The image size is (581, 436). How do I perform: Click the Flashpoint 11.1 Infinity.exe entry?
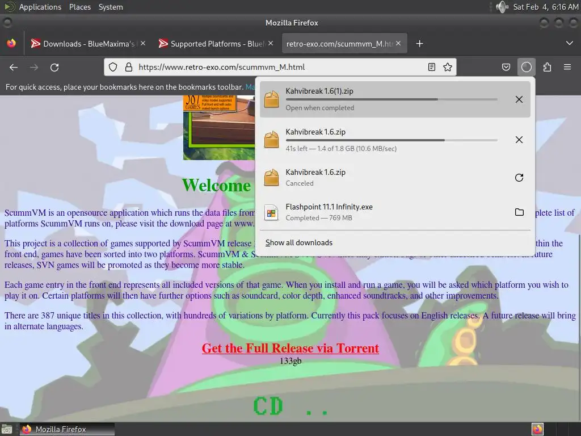tap(395, 212)
